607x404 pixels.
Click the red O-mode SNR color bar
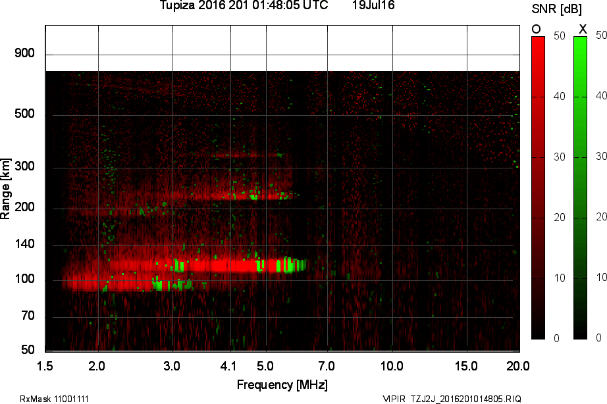(x=538, y=188)
